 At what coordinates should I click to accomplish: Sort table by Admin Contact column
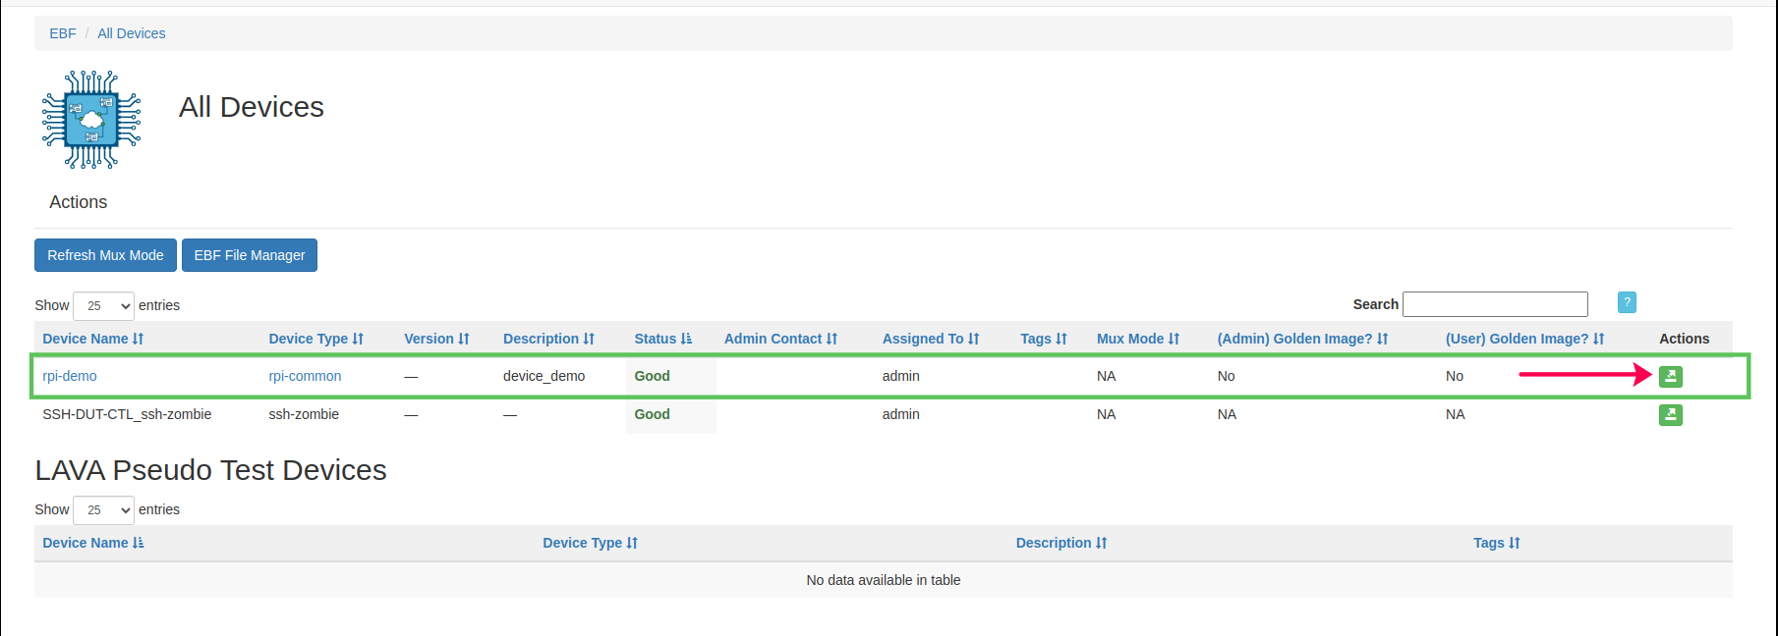click(780, 339)
